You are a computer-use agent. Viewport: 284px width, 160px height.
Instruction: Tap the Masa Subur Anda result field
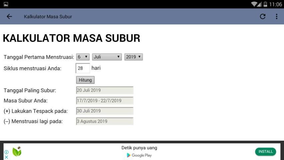click(x=105, y=101)
